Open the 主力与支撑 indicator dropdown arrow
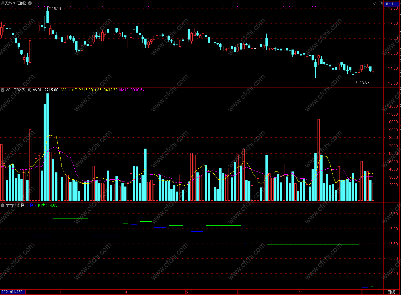This screenshot has width=401, height=295. 3,205
